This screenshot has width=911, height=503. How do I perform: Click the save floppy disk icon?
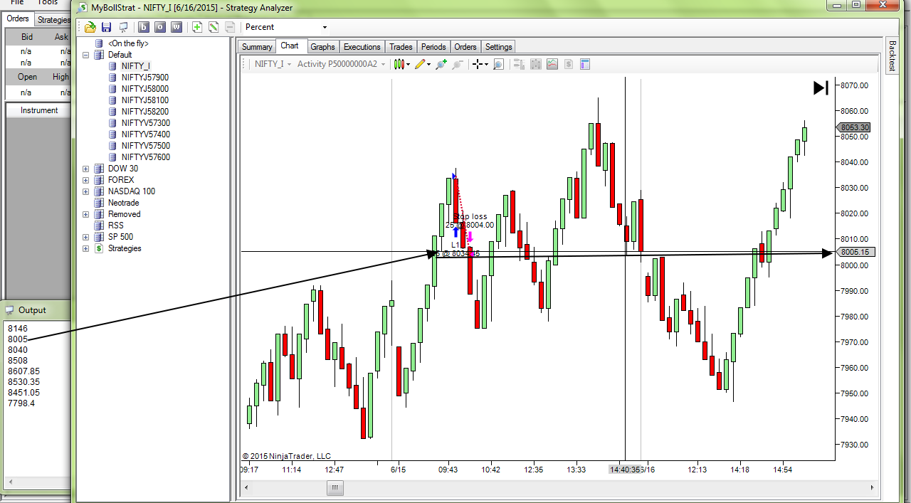[107, 27]
